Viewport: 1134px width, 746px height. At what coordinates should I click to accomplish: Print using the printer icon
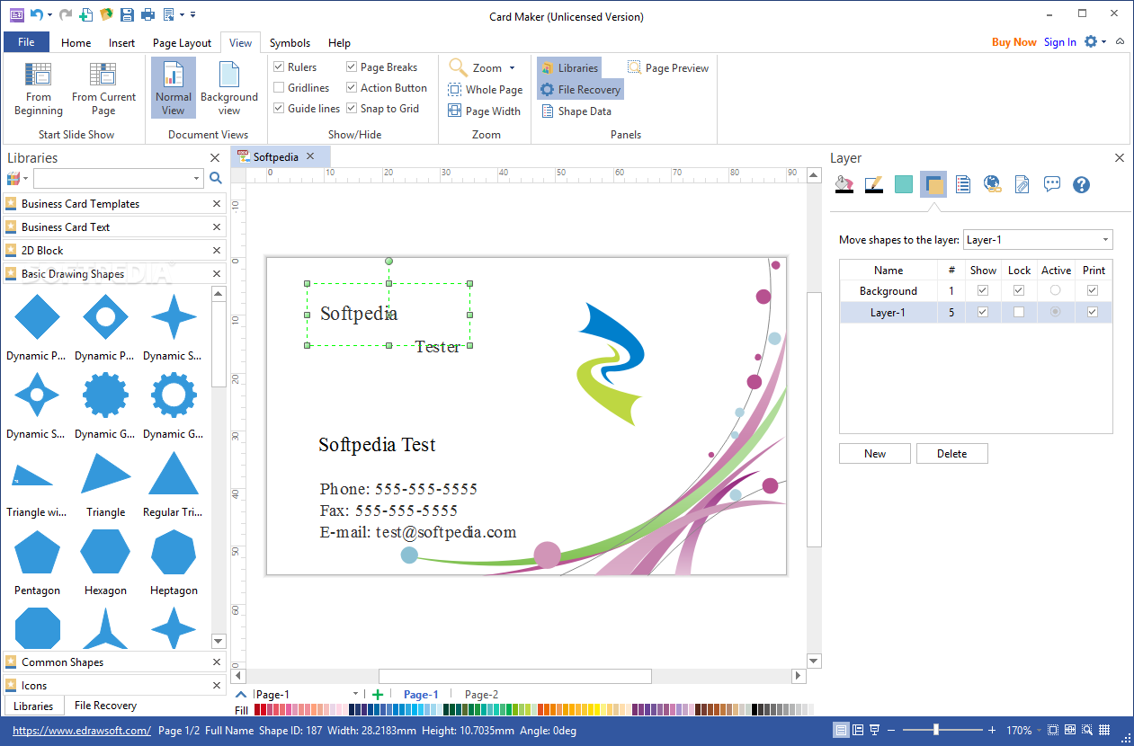click(147, 14)
